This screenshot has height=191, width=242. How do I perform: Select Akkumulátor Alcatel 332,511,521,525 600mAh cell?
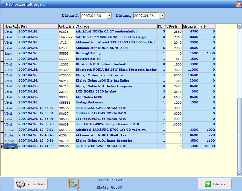click(116, 43)
